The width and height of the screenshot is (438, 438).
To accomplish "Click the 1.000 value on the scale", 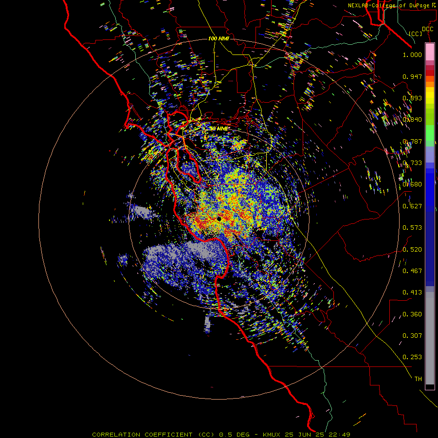I will [x=412, y=55].
